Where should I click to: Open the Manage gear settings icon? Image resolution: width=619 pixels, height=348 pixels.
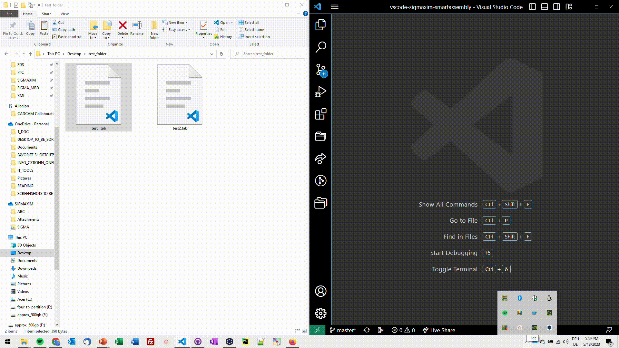320,313
